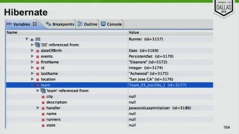Click the red field icon for city

pos(43,97)
